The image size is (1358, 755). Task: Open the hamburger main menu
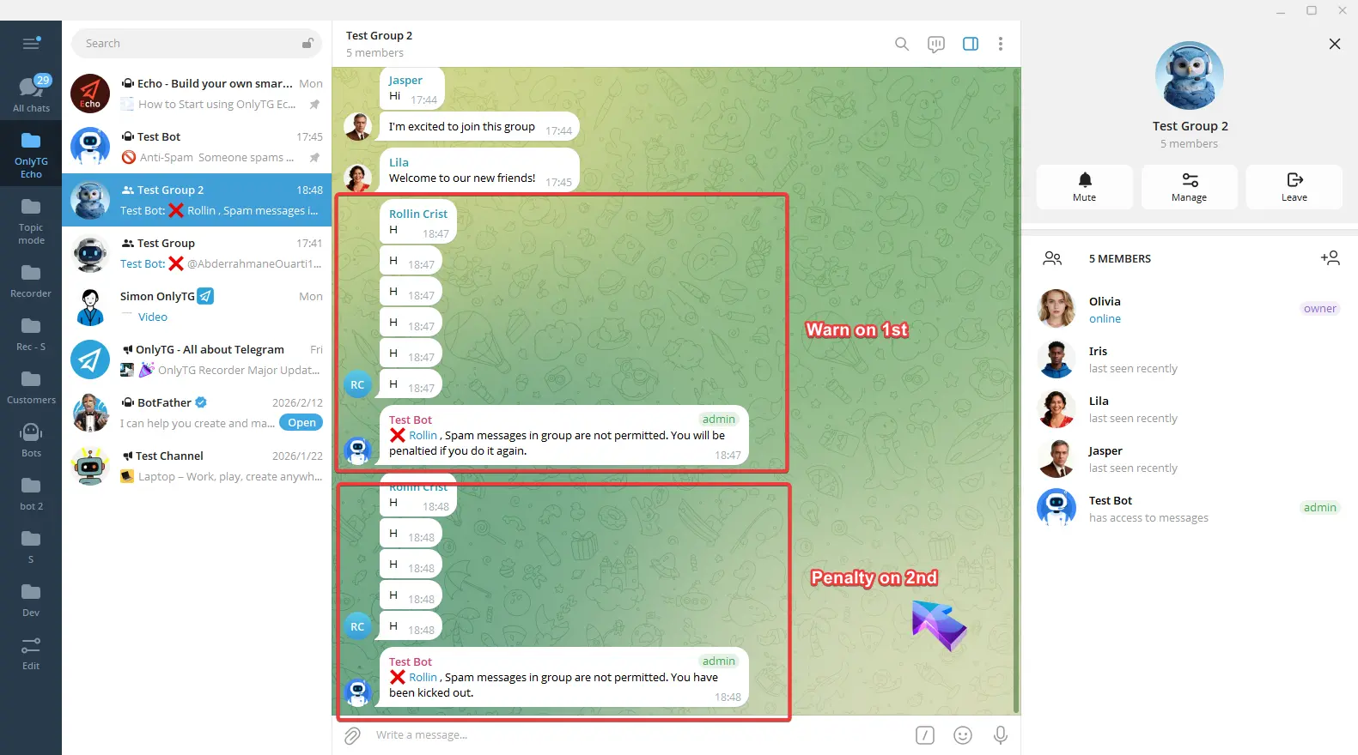point(31,44)
